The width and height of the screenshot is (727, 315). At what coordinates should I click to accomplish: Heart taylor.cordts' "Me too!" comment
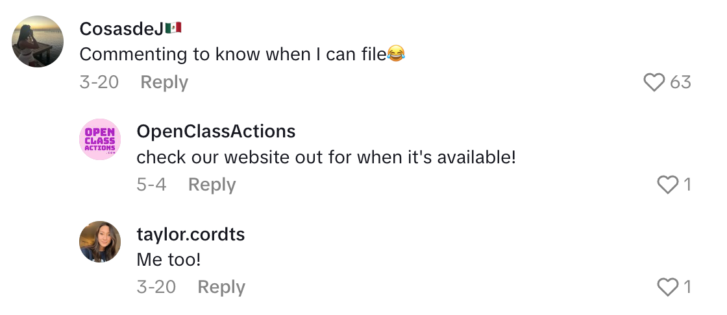668,287
